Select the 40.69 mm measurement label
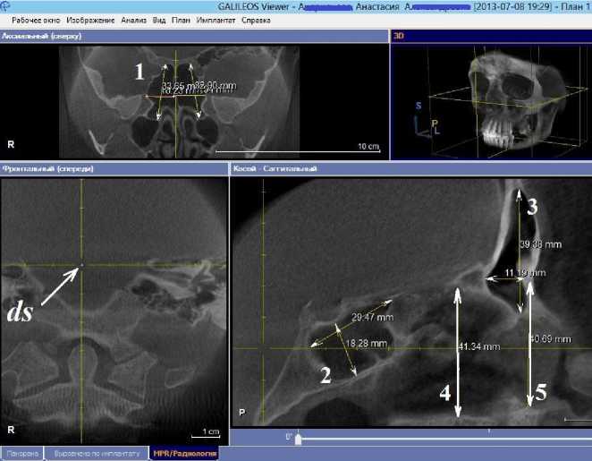Image resolution: width=592 pixels, height=461 pixels. pos(551,339)
